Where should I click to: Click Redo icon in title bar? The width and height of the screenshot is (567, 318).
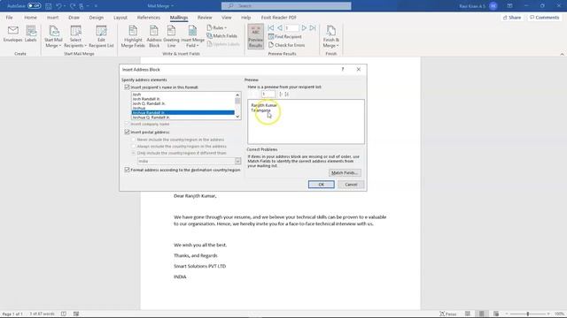pyautogui.click(x=73, y=6)
